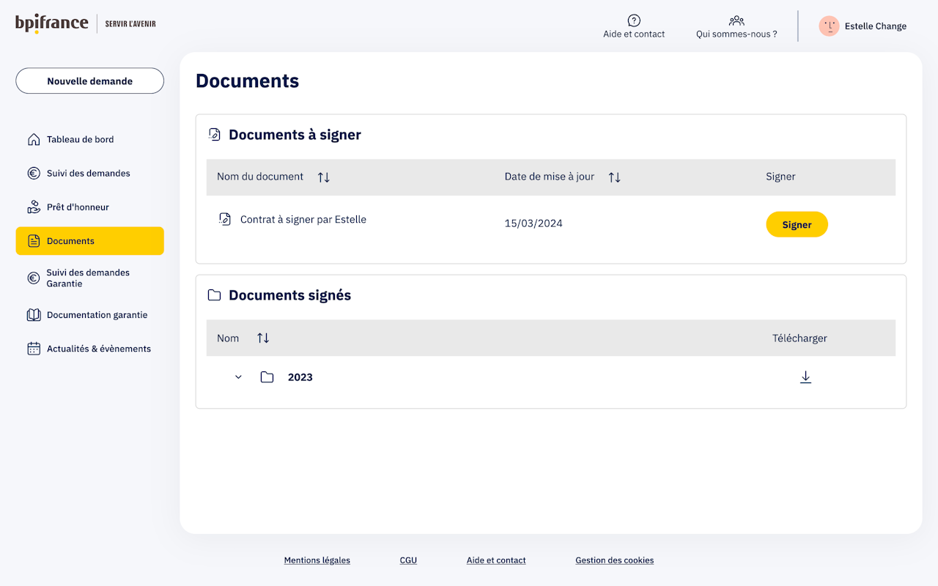Go to Suivi des demandes
938x586 pixels.
pos(88,174)
